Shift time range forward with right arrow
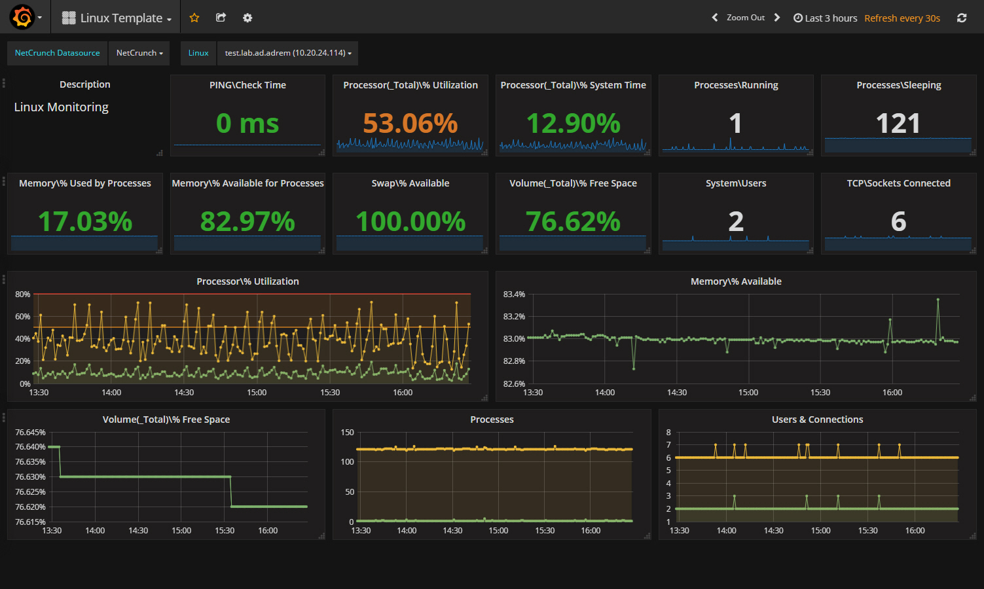The width and height of the screenshot is (984, 589). pos(777,18)
